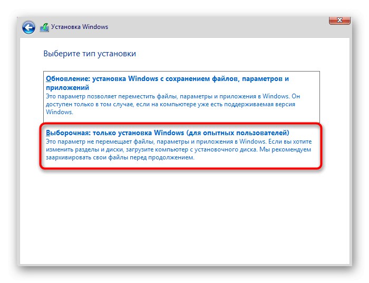Click the description starting 'Это параметр позволяет переместить'

(x=173, y=104)
